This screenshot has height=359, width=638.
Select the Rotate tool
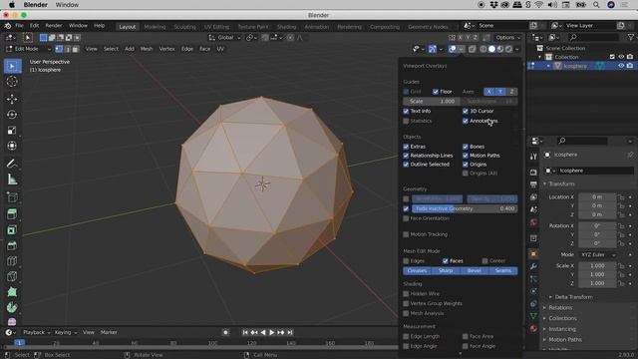(x=12, y=115)
